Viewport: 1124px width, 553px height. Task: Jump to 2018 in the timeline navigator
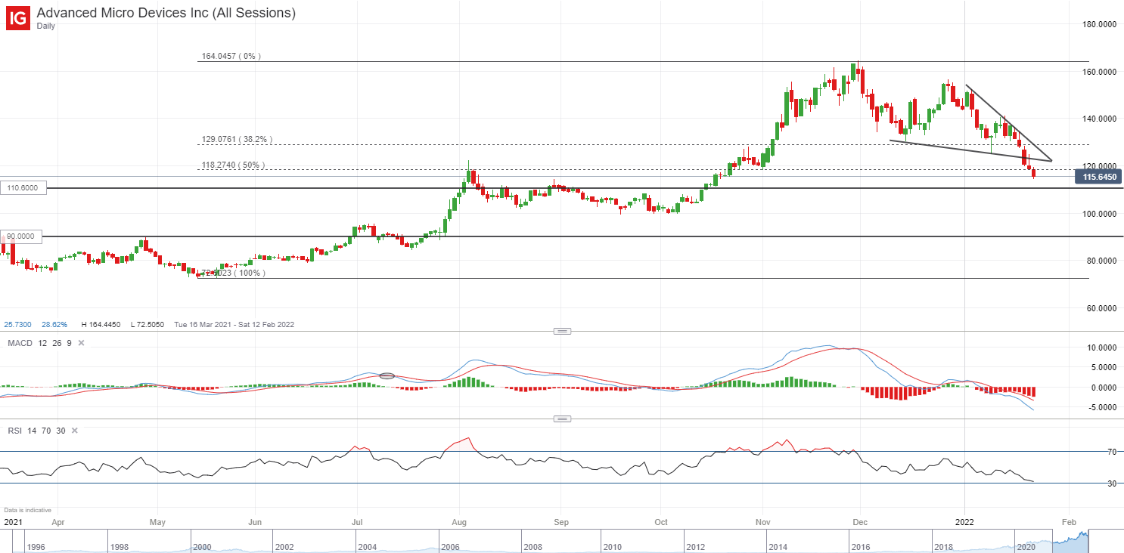tap(943, 546)
